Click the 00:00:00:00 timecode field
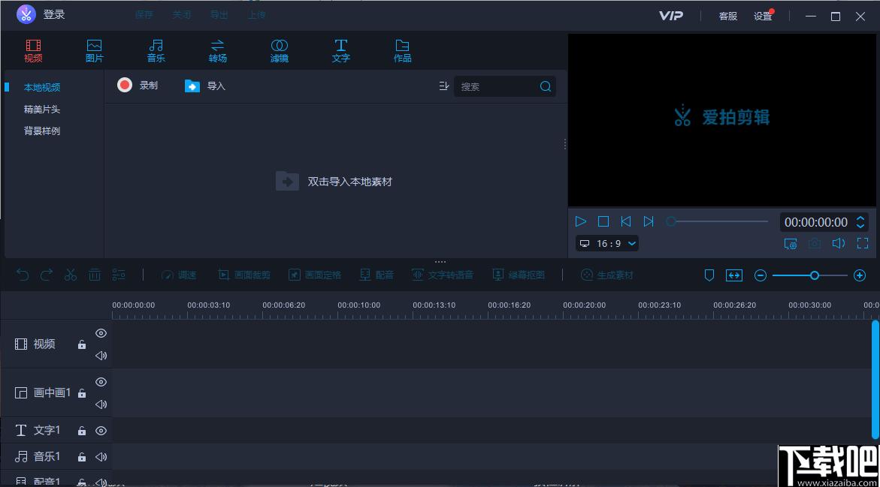Image resolution: width=880 pixels, height=487 pixels. click(816, 222)
